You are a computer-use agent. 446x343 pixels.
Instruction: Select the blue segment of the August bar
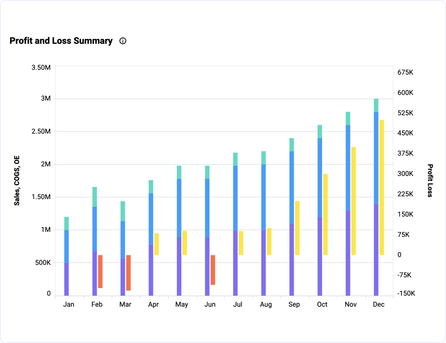263,197
